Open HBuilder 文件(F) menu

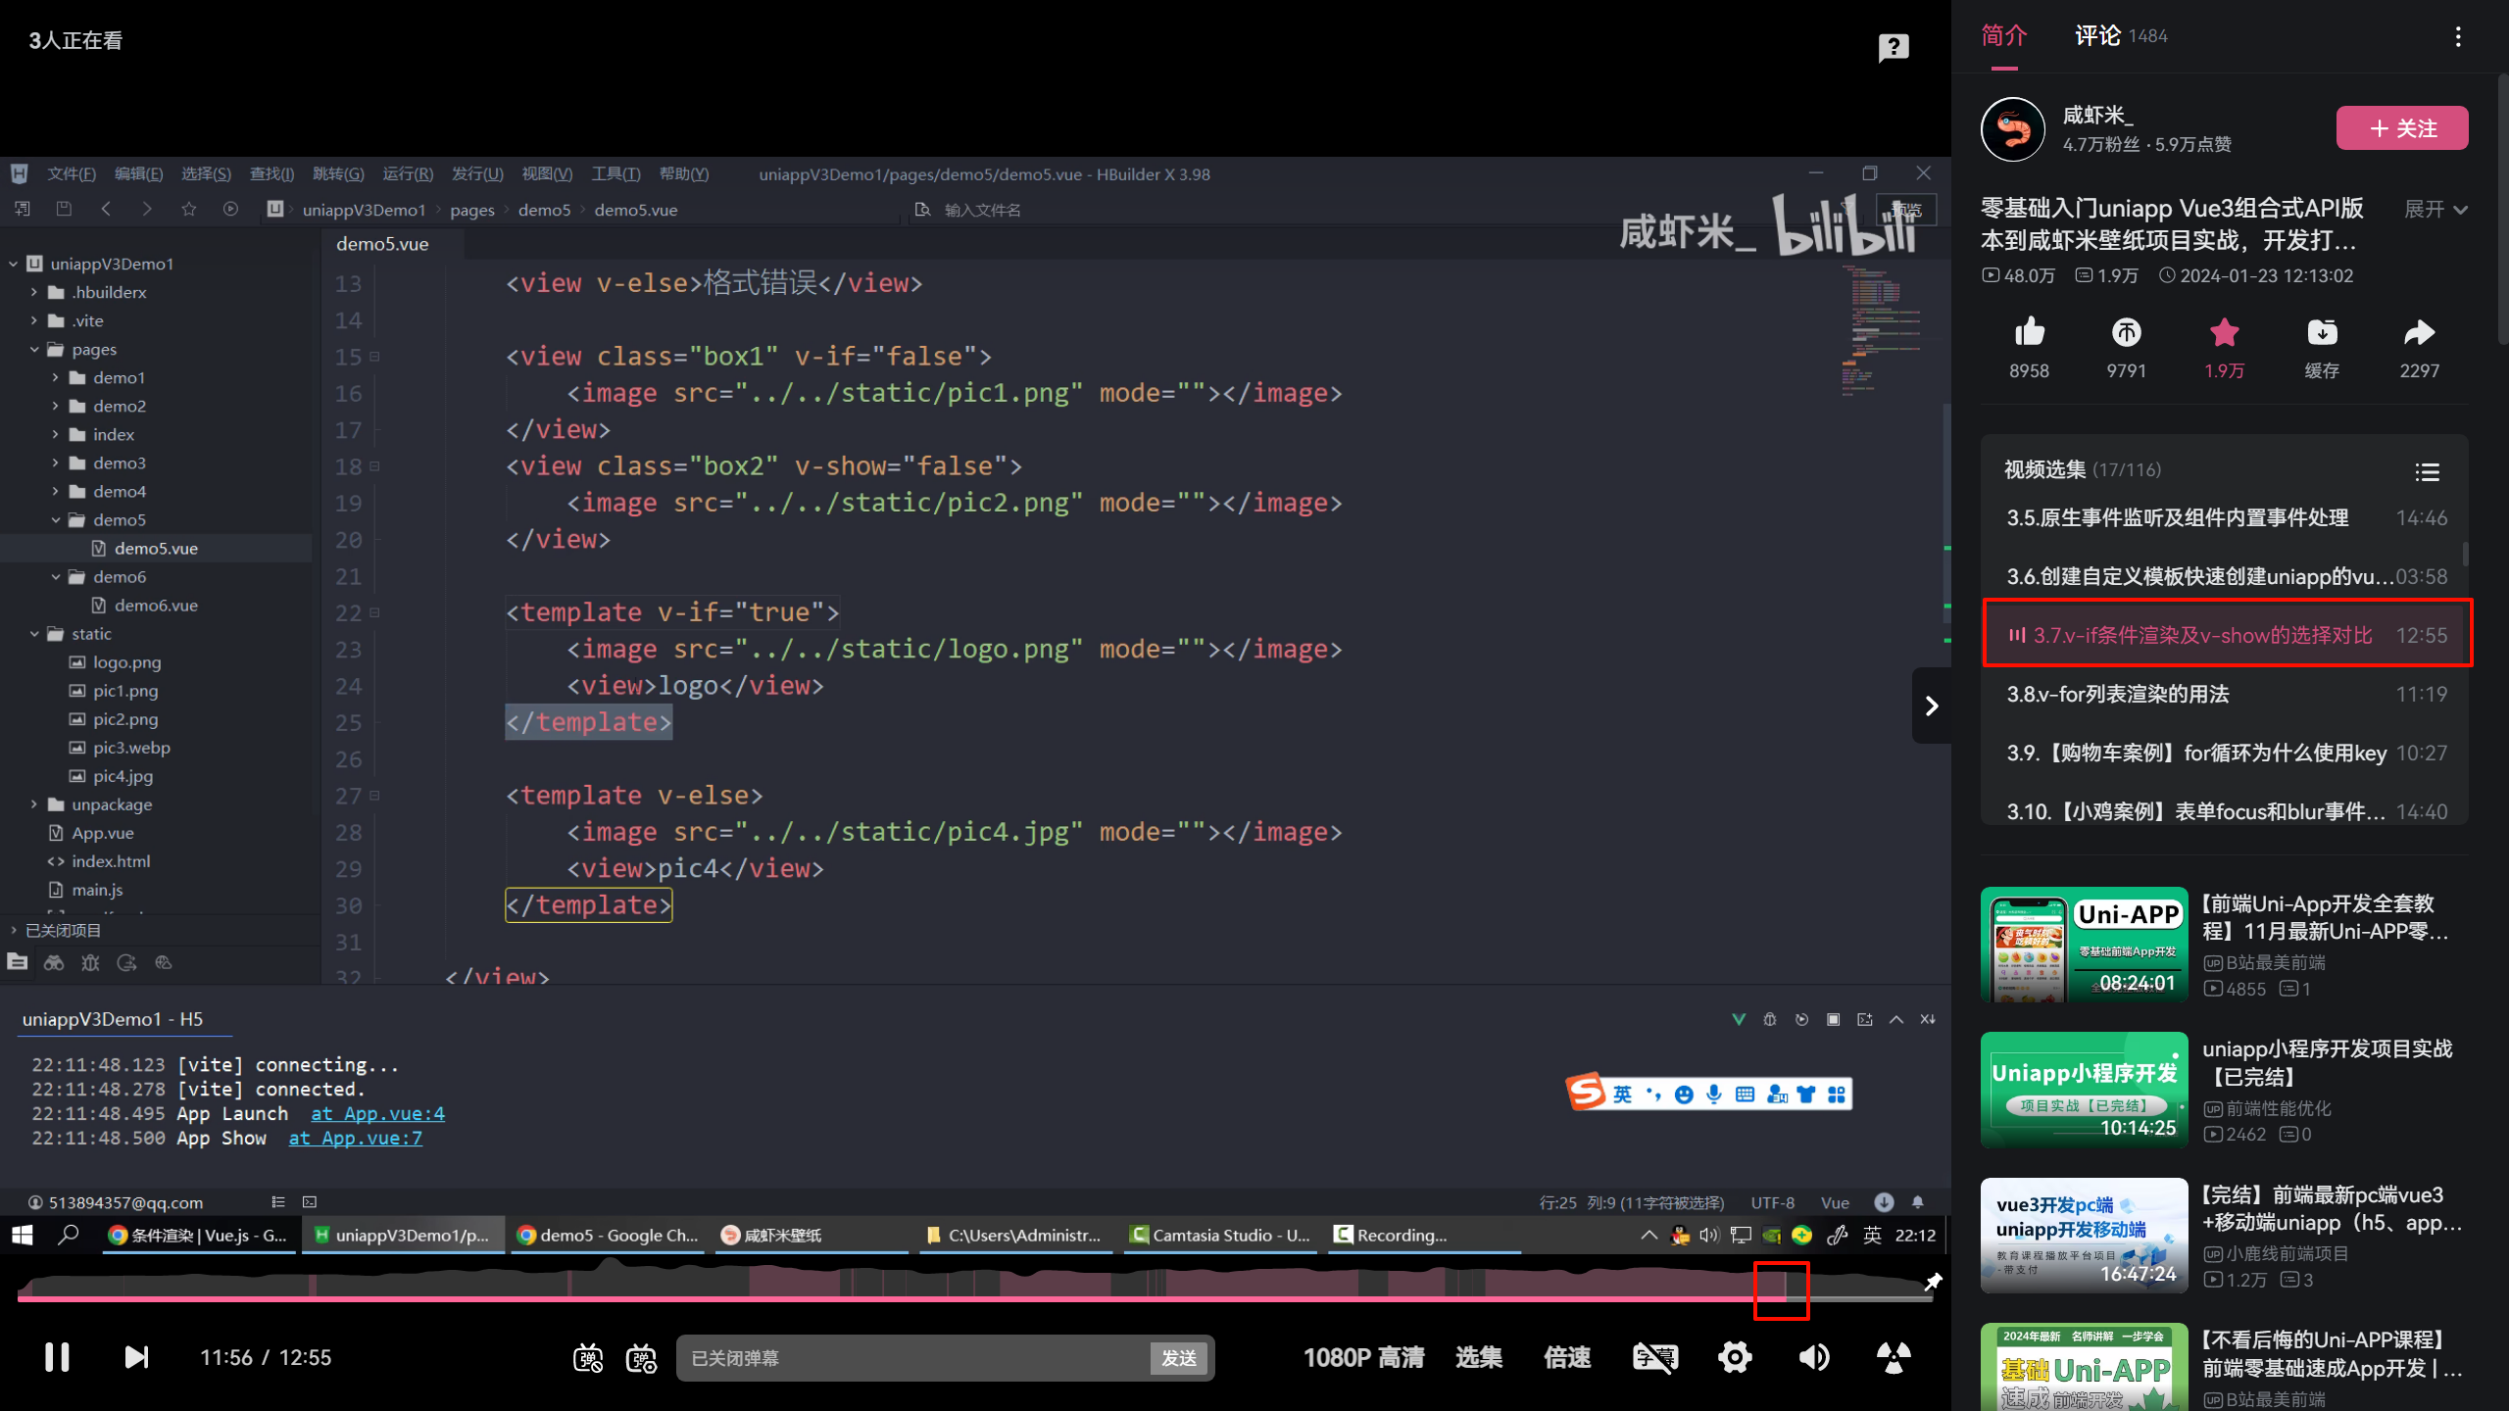click(72, 173)
